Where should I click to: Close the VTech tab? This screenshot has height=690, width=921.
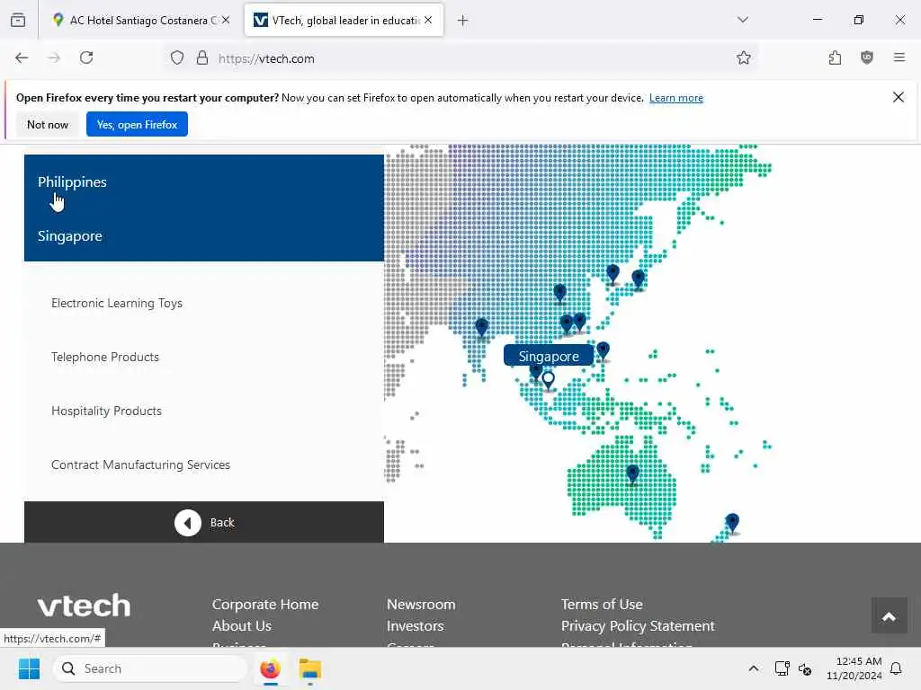429,21
